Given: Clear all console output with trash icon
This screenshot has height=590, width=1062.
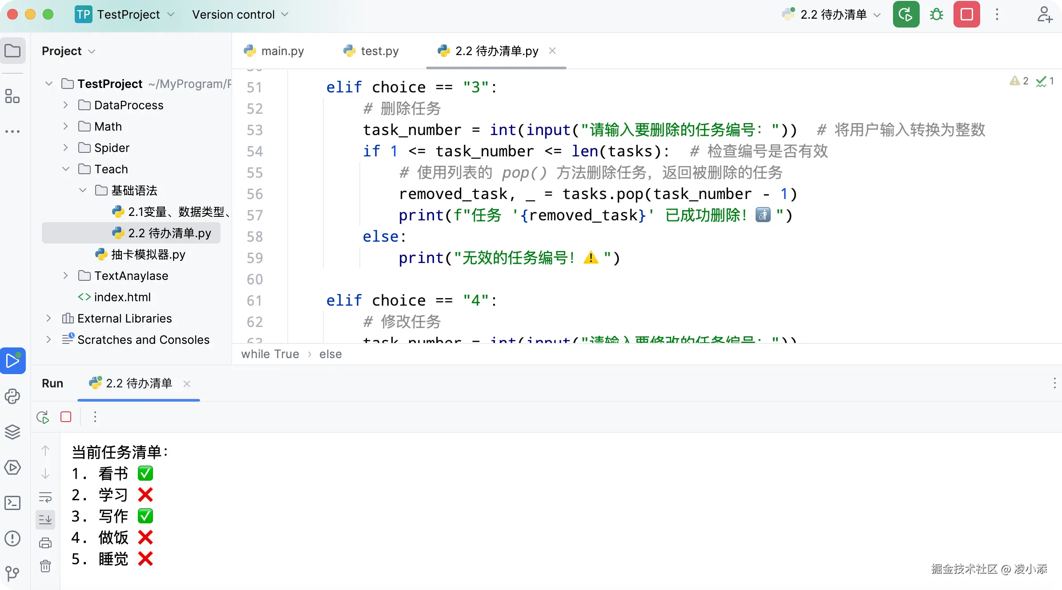Looking at the screenshot, I should tap(45, 566).
